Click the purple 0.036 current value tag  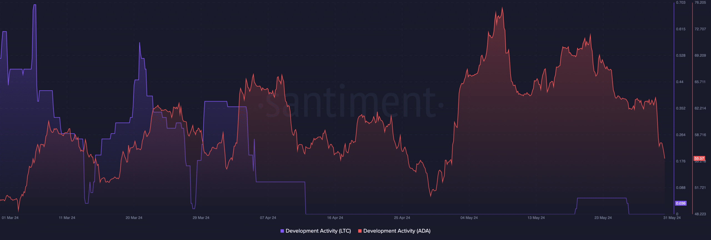tap(681, 203)
